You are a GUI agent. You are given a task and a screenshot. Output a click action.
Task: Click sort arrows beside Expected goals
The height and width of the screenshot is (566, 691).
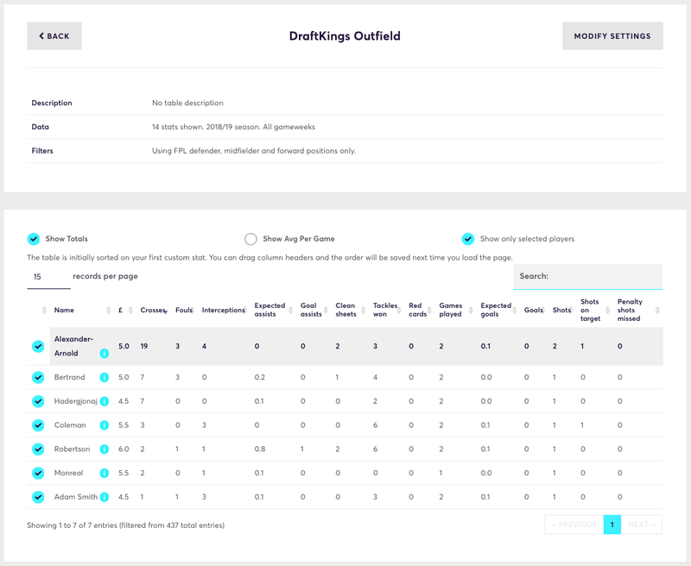pos(514,311)
